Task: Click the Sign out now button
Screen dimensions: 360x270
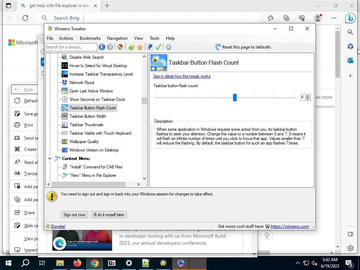Action: [x=75, y=215]
